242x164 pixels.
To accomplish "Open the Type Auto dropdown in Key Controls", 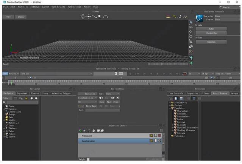I will (112, 94).
